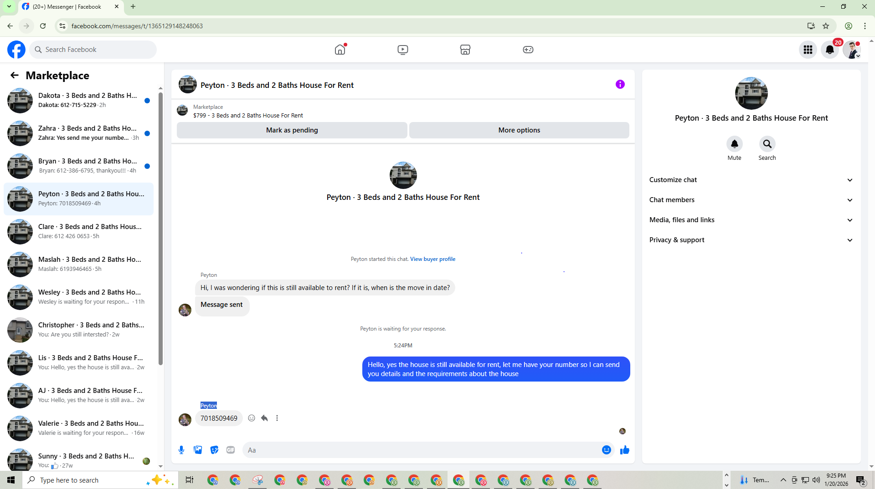Open the $799 Marketplace listing link
This screenshot has height=489, width=875.
pos(248,116)
